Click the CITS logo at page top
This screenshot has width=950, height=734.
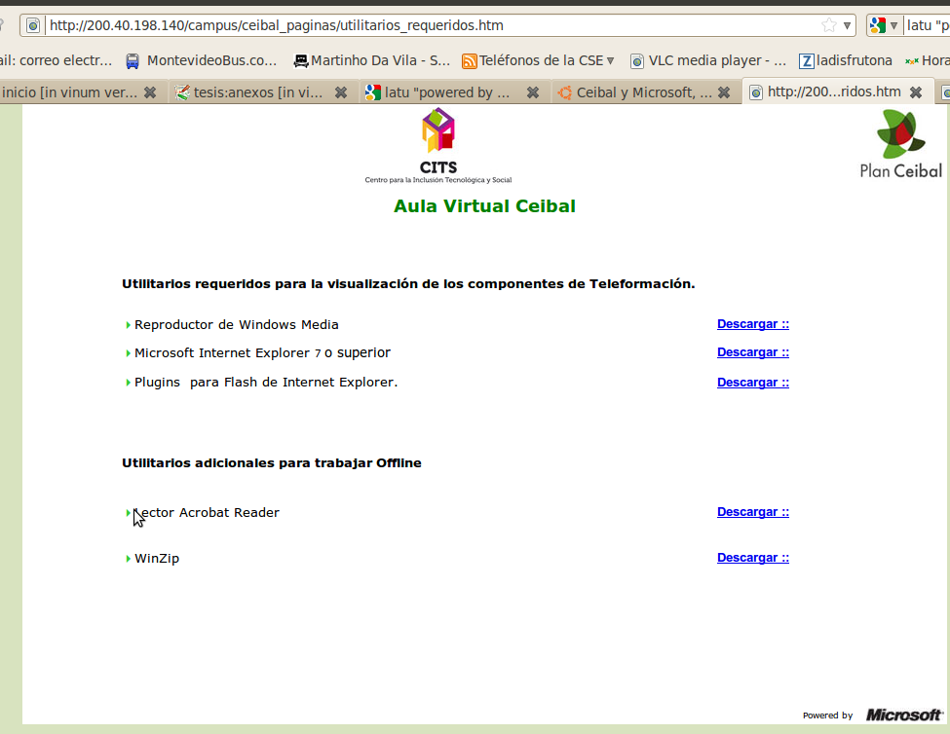click(438, 146)
